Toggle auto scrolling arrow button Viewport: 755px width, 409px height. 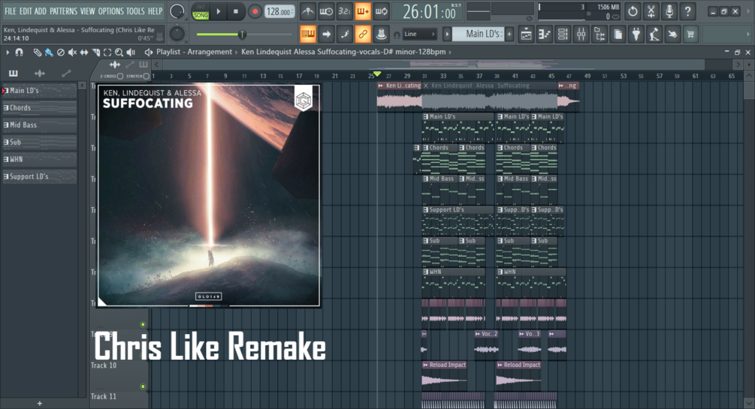327,34
